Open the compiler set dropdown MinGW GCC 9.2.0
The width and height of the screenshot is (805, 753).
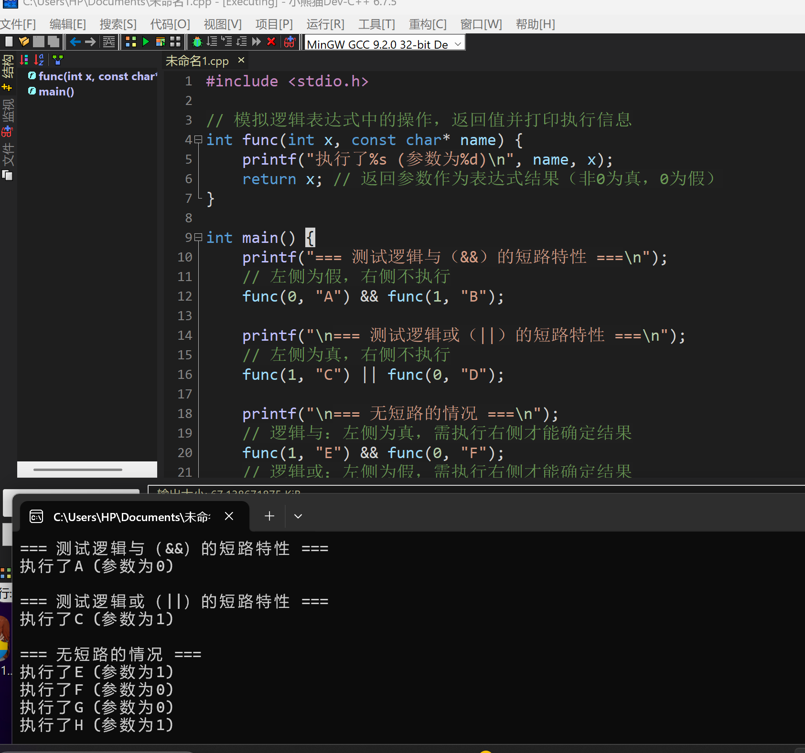coord(385,44)
